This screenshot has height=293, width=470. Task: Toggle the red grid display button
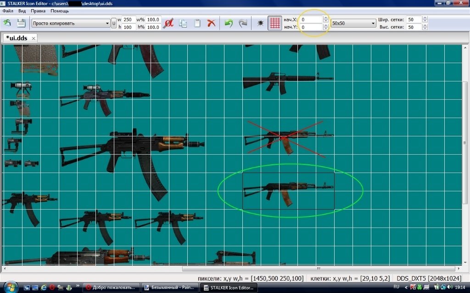pos(274,23)
